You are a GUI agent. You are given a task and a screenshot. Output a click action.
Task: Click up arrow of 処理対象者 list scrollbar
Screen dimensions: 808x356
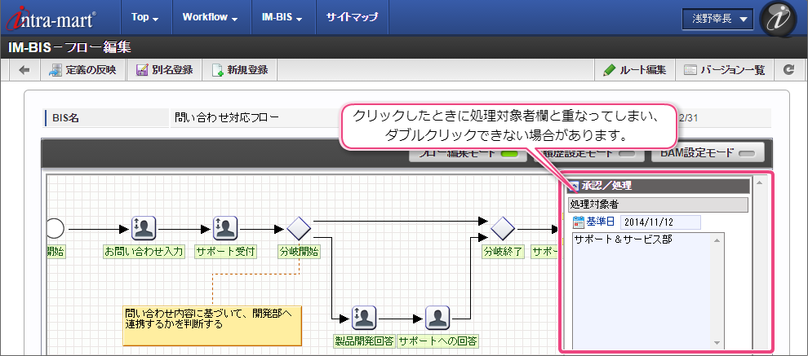717,240
